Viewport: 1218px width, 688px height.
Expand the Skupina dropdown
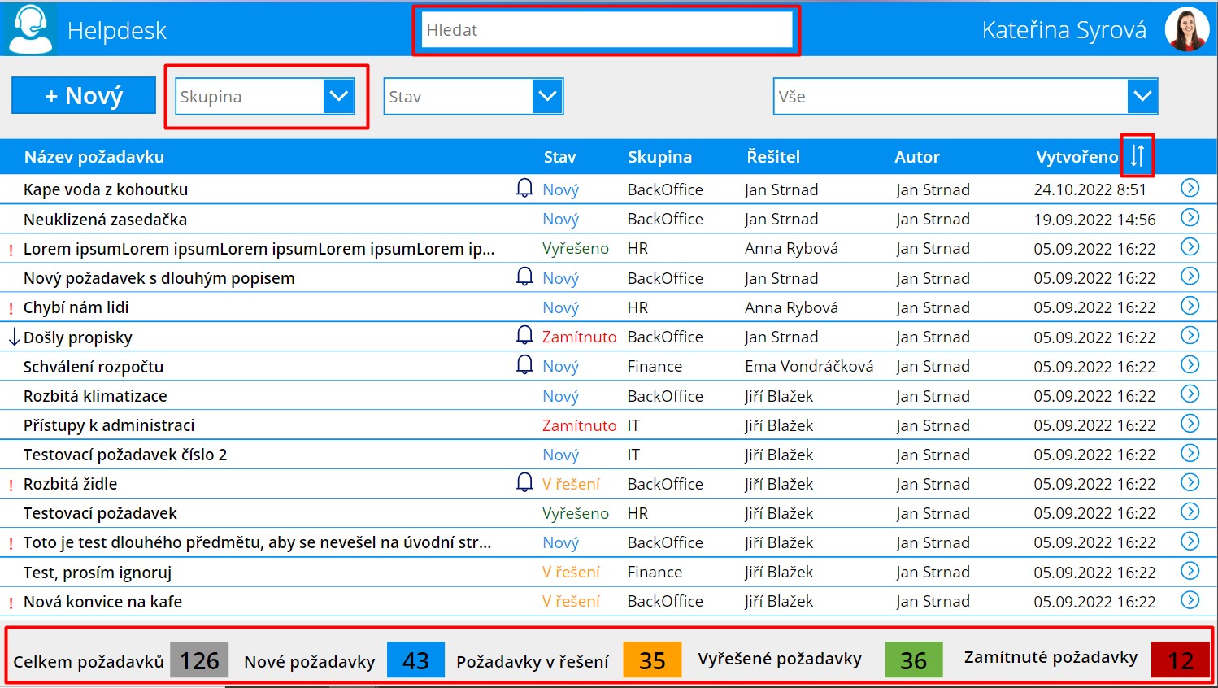coord(338,96)
